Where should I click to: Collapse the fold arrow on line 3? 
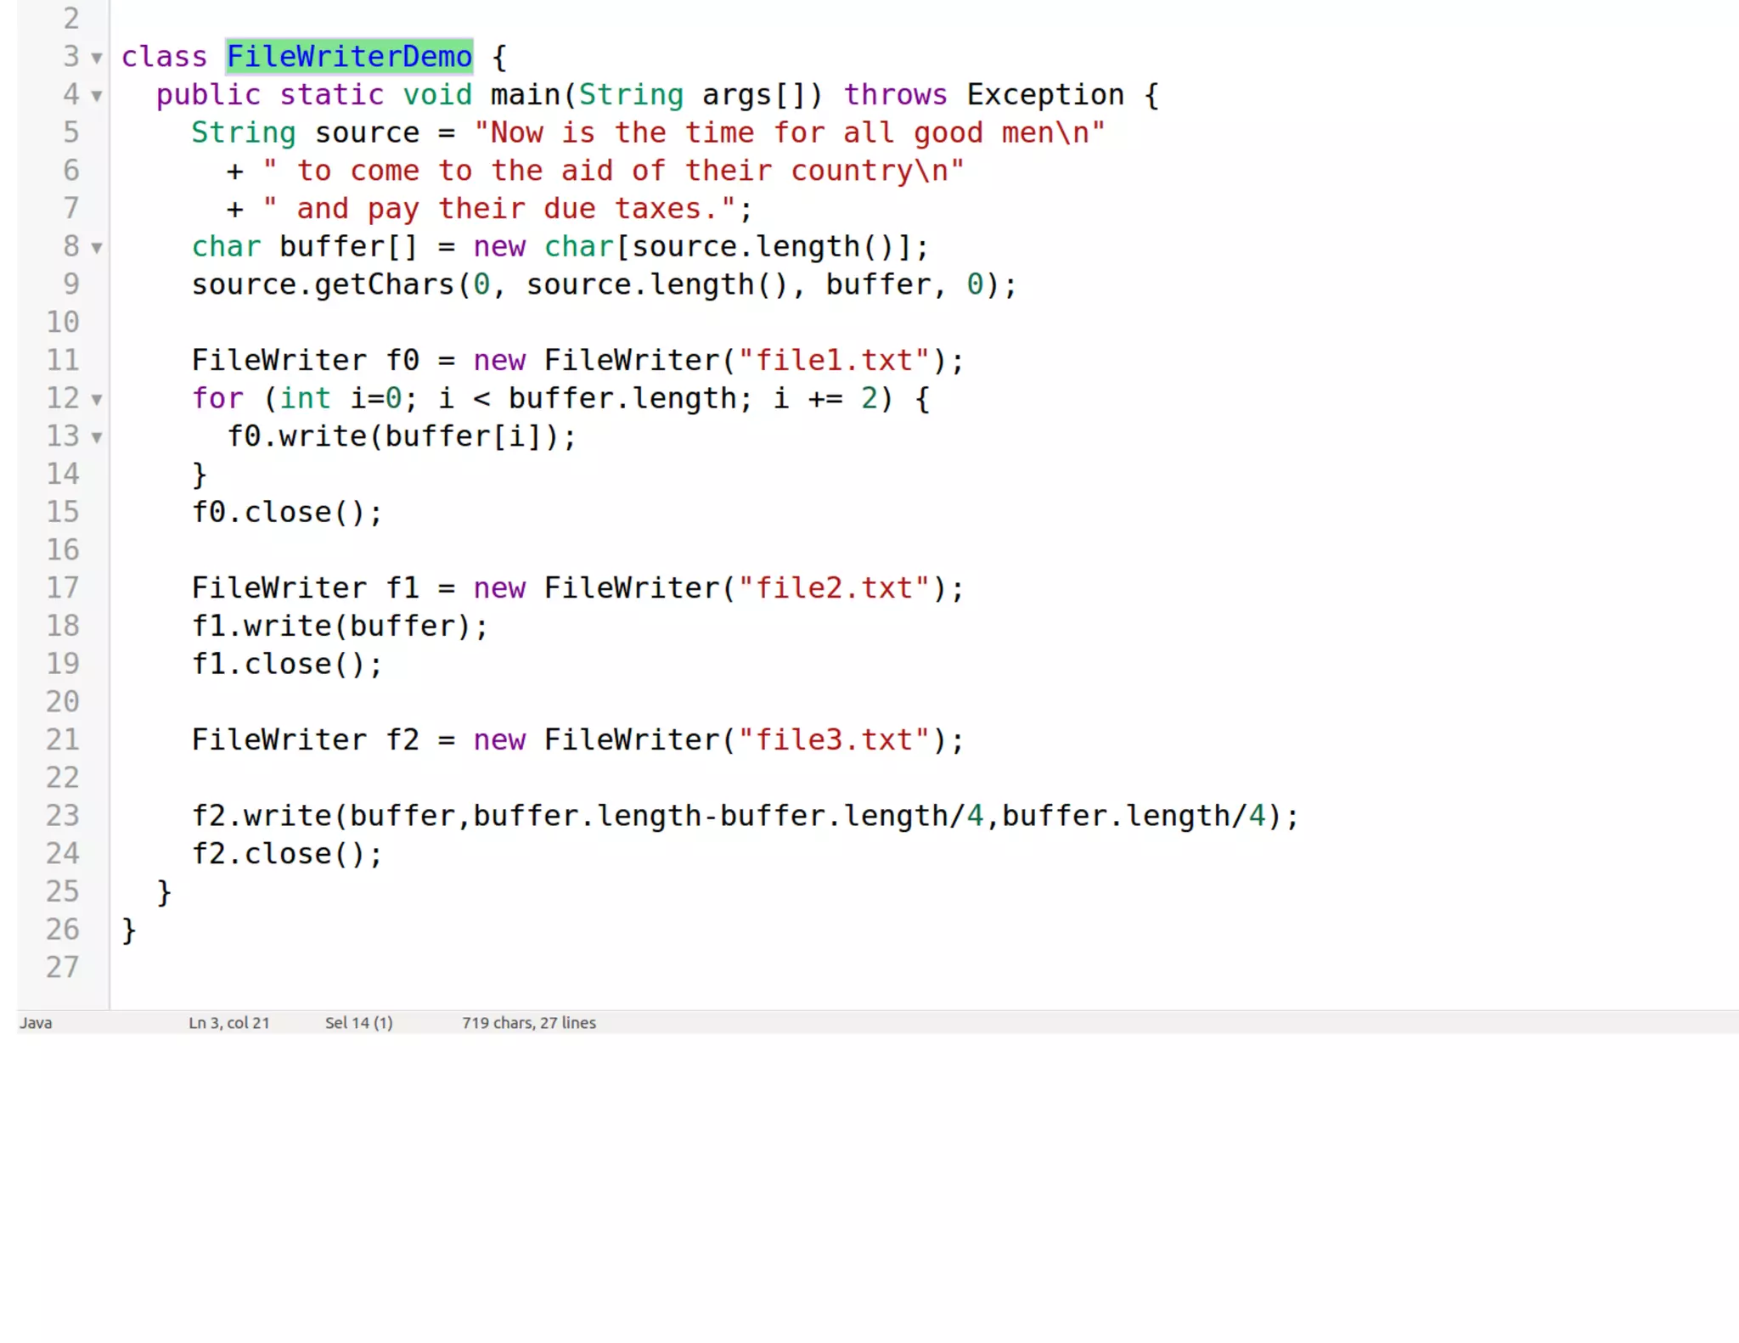(x=97, y=58)
